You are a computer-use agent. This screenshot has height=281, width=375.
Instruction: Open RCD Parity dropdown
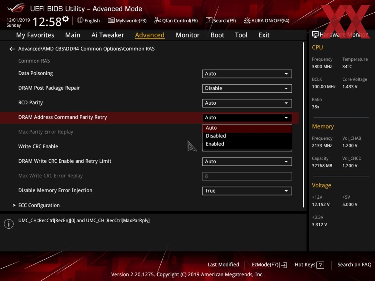pos(247,103)
